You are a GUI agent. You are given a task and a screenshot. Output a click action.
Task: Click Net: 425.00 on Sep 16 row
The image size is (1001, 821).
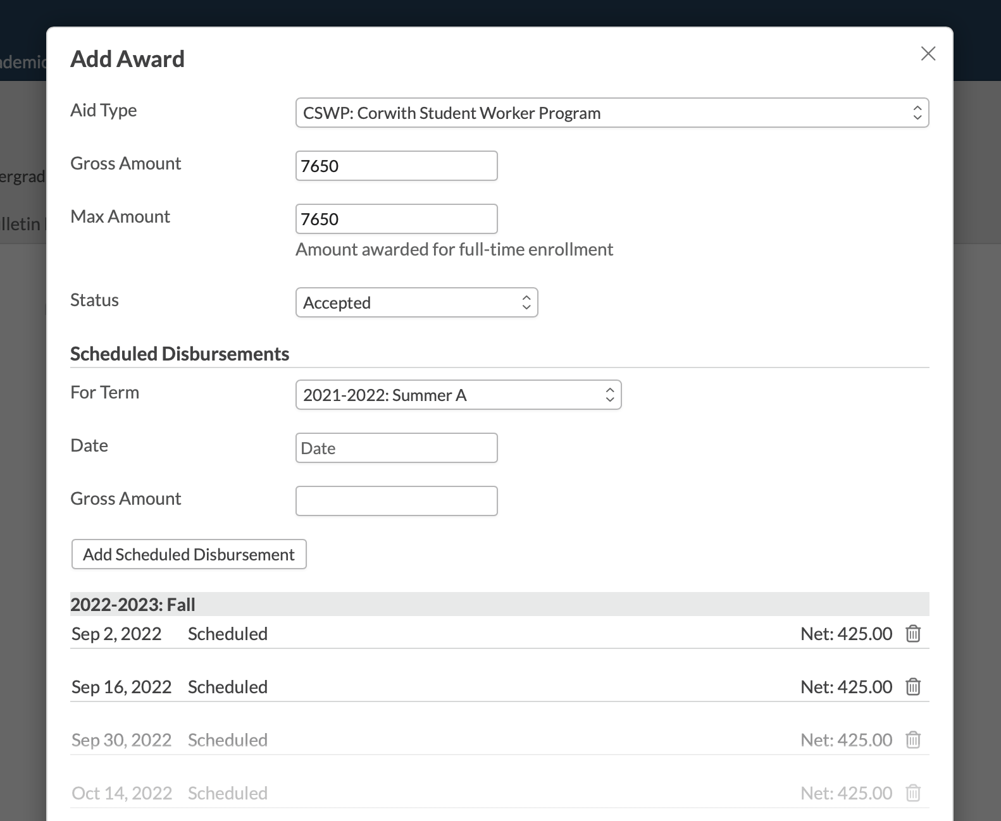(x=847, y=687)
